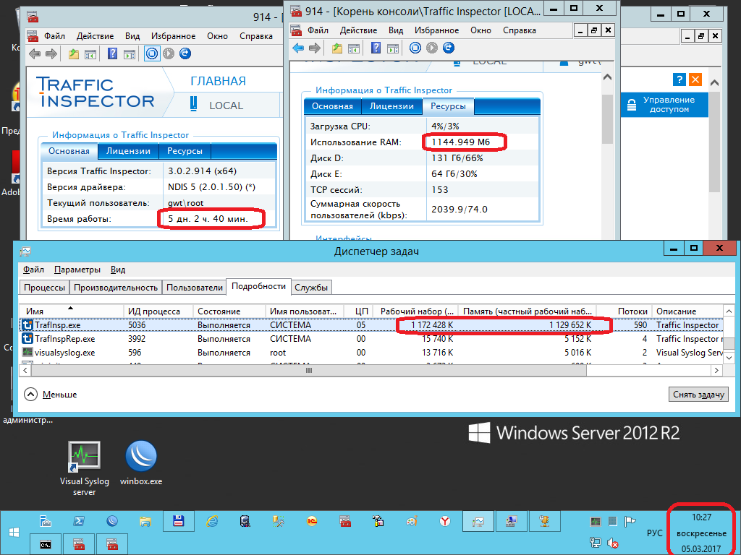The height and width of the screenshot is (555, 741).
Task: Stop service icon in background console toolbar
Action: (152, 53)
